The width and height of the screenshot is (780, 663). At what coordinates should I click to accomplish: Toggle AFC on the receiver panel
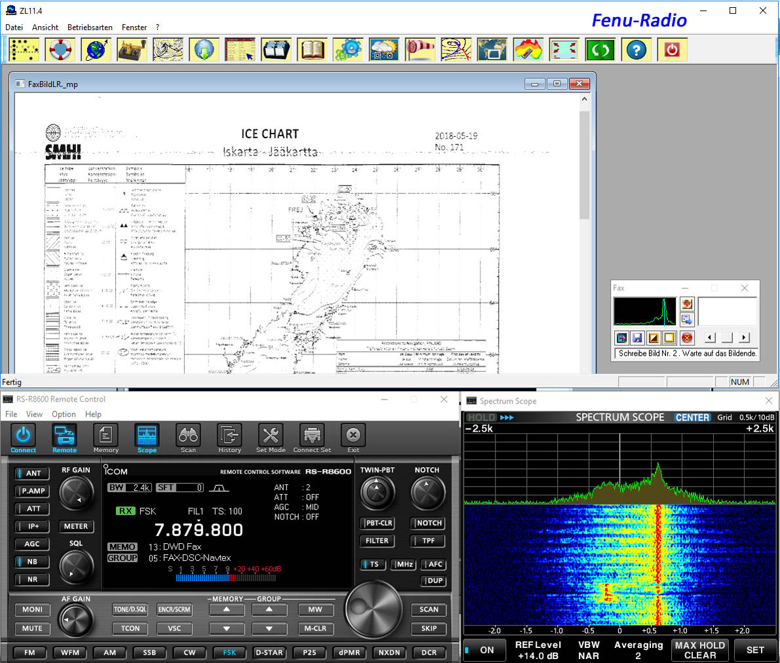pos(433,564)
